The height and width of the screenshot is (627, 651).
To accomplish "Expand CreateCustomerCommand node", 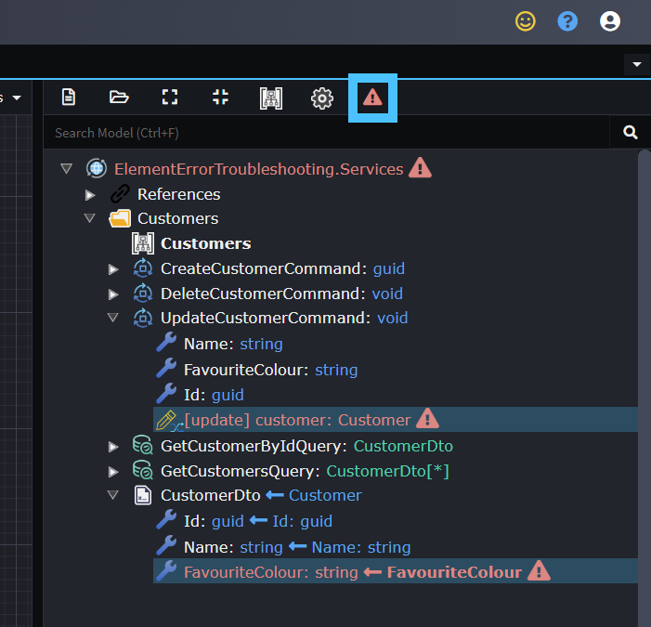I will pos(113,269).
